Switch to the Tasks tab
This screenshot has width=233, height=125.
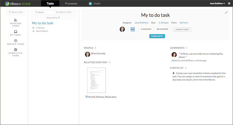pos(50,3)
